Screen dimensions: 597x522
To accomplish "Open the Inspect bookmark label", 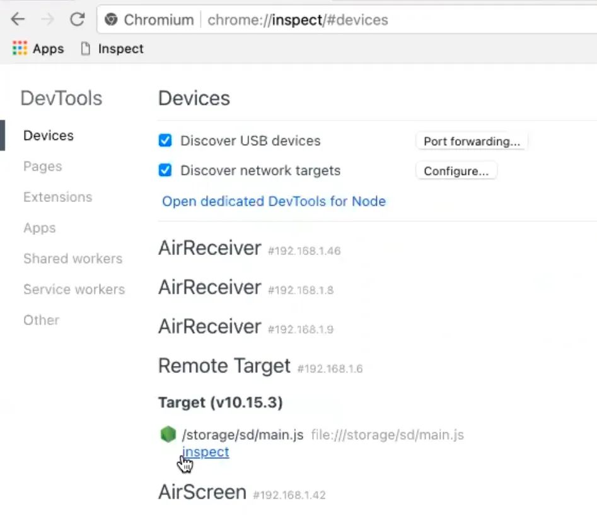I will (x=120, y=49).
